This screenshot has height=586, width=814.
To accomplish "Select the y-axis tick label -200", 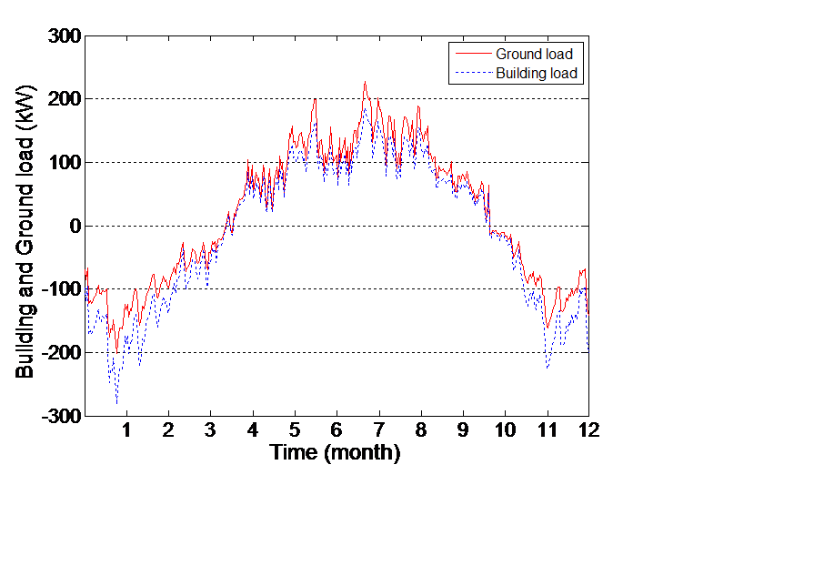I will click(x=61, y=353).
